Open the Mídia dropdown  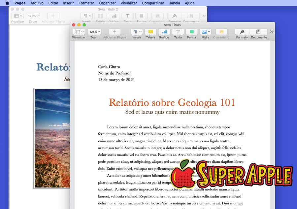[205, 32]
